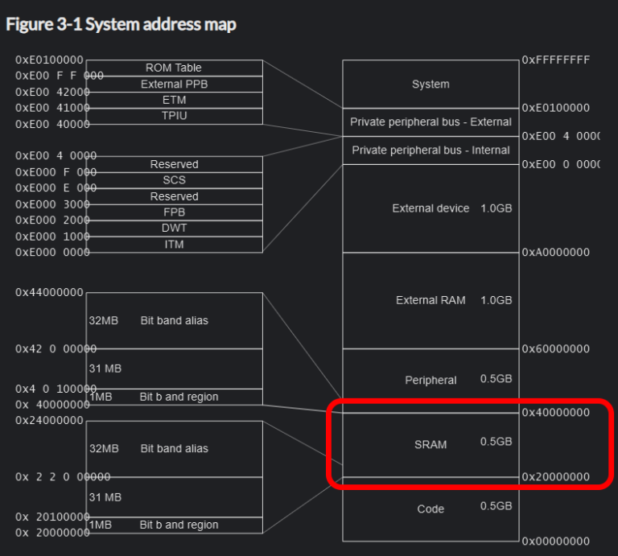Click the FPB entry
This screenshot has height=556, width=618.
[x=174, y=212]
